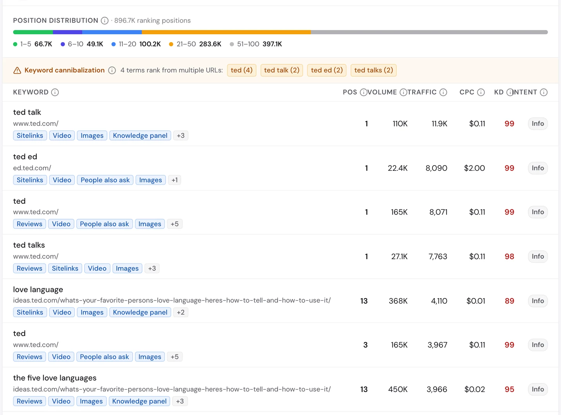Expand +2 features in love language row
Viewport: 561px width, 415px height.
(180, 313)
